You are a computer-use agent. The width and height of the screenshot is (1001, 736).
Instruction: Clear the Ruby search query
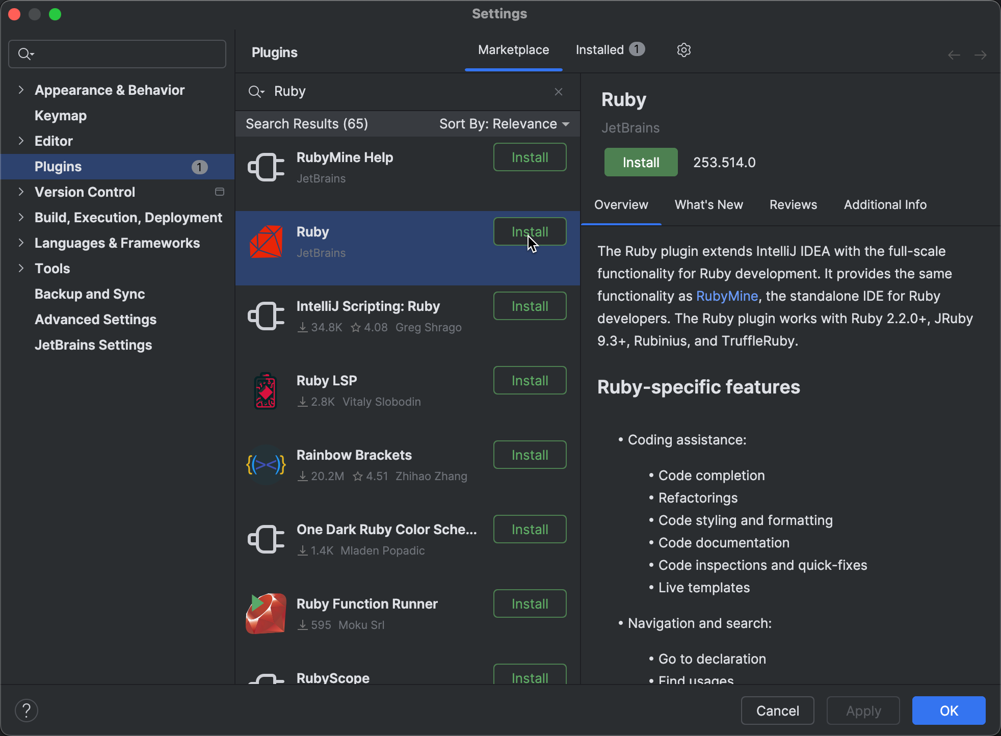pos(558,92)
